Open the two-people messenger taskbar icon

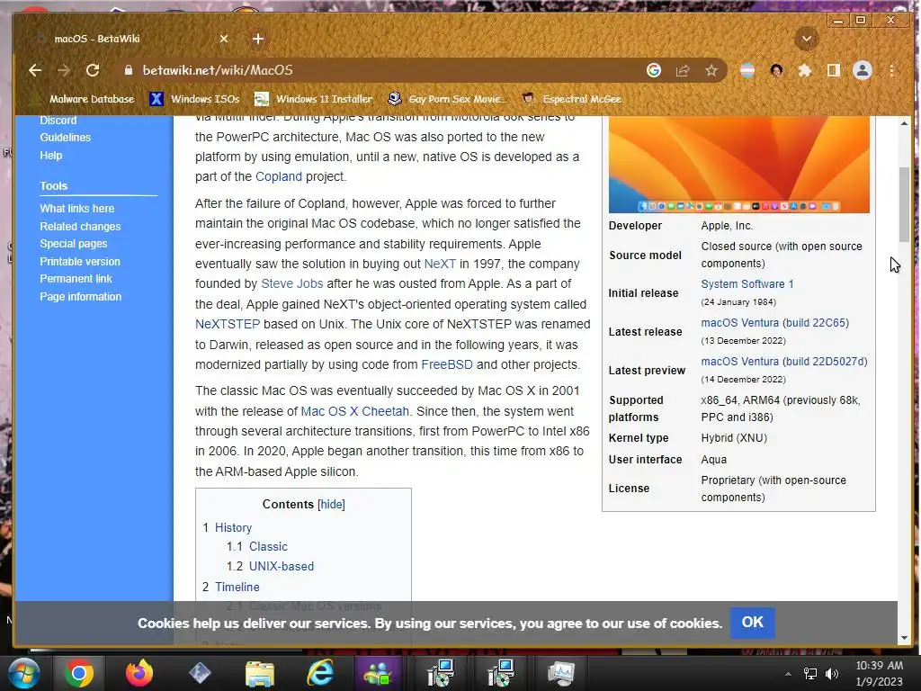click(379, 673)
